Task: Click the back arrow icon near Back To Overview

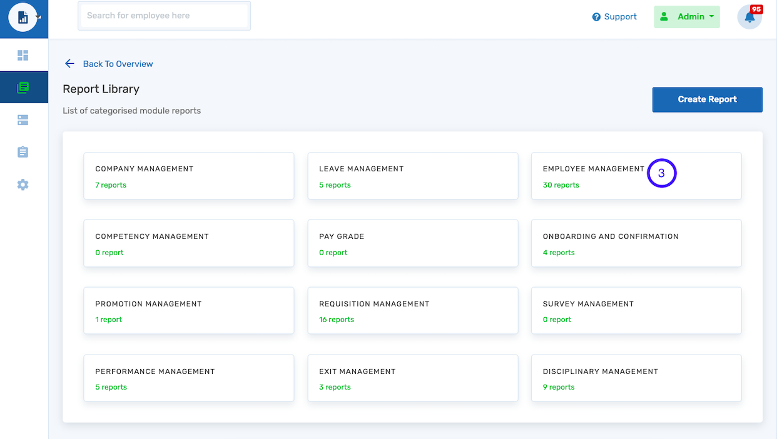Action: point(69,63)
